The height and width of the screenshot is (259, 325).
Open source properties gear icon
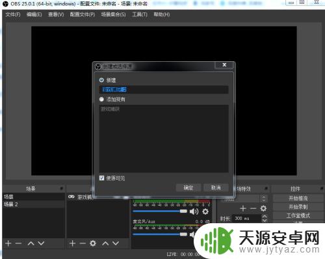click(93, 243)
